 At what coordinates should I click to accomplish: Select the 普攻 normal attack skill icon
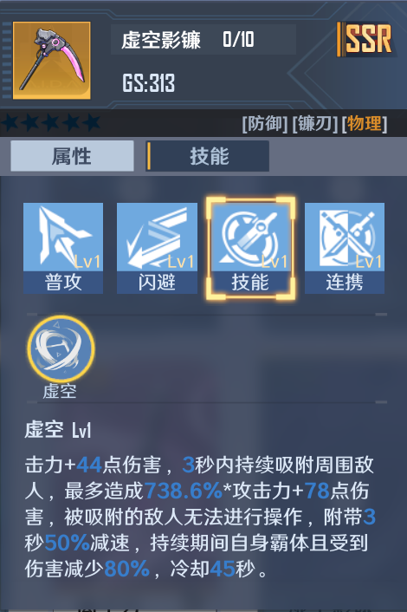(x=63, y=248)
